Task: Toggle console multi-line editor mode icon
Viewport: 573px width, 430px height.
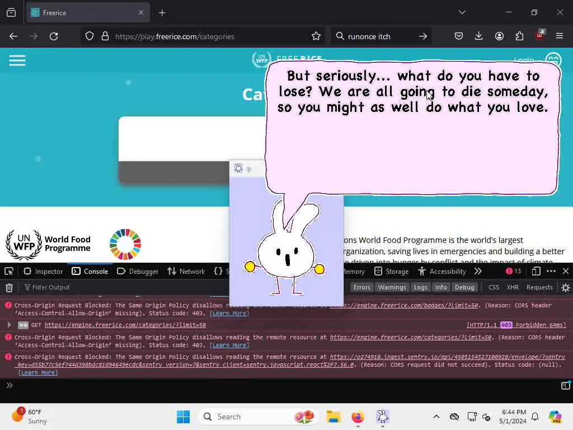Action: click(565, 385)
